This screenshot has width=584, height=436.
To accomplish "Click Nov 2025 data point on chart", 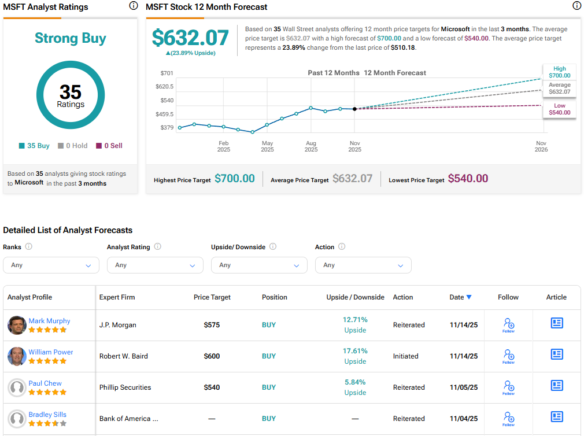I will 354,109.
